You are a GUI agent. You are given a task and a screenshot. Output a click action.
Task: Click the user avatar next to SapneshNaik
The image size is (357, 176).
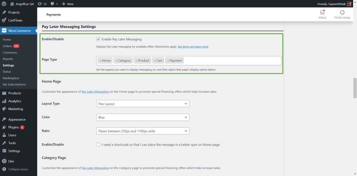[x=349, y=4]
